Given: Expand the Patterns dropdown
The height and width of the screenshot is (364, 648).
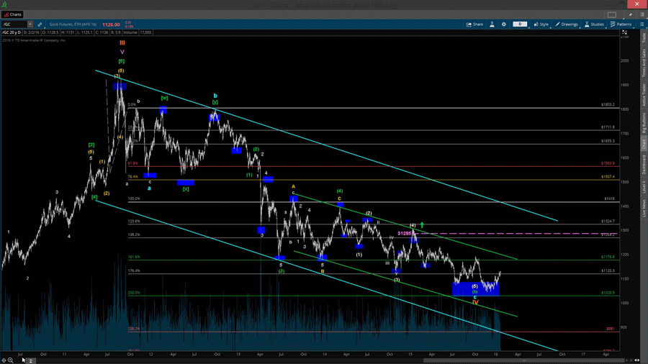Looking at the screenshot, I should pos(621,24).
